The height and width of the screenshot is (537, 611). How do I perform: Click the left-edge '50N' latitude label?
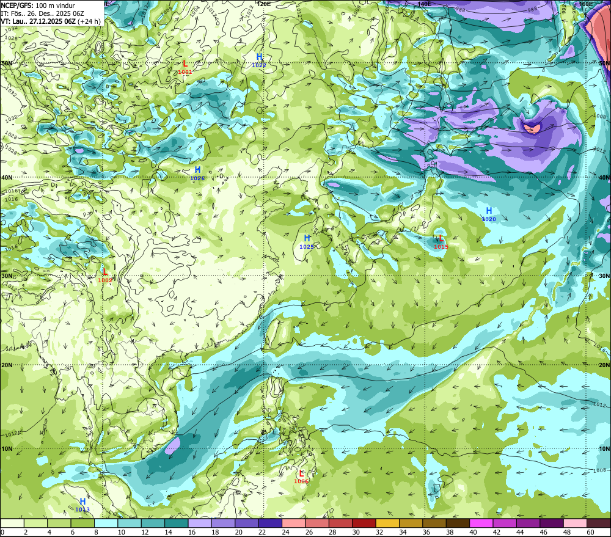coord(7,63)
